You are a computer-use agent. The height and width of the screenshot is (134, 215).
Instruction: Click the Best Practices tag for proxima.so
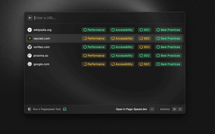coord(168,56)
